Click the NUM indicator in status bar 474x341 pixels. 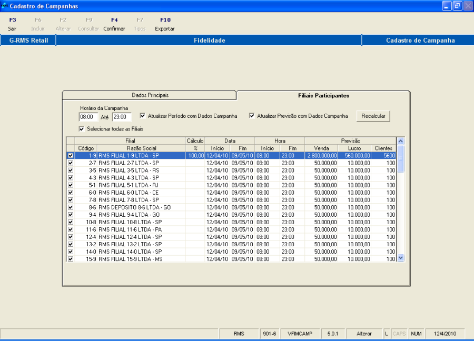click(x=416, y=334)
